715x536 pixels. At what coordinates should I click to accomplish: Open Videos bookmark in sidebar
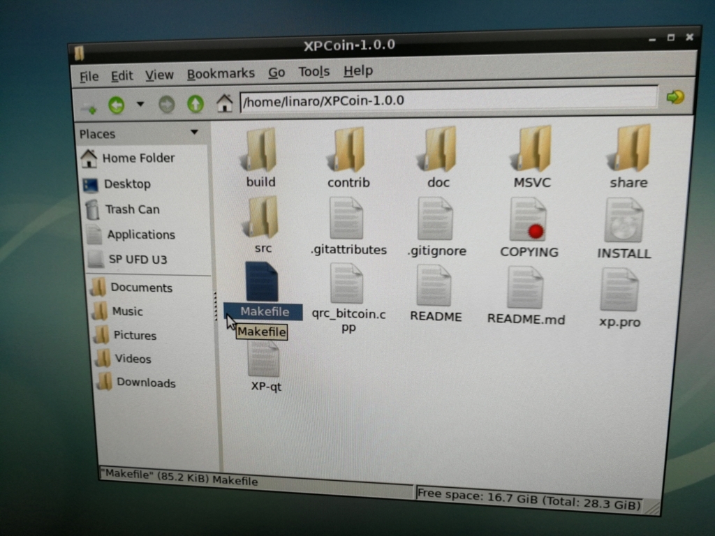123,359
